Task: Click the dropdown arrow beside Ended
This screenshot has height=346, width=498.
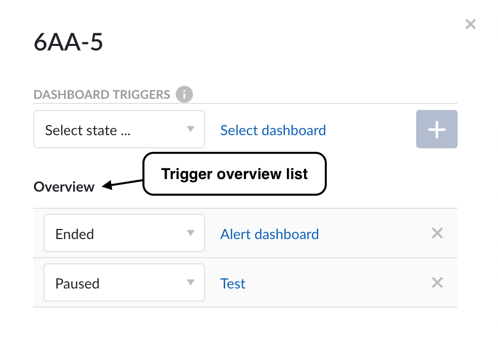Action: (x=191, y=233)
